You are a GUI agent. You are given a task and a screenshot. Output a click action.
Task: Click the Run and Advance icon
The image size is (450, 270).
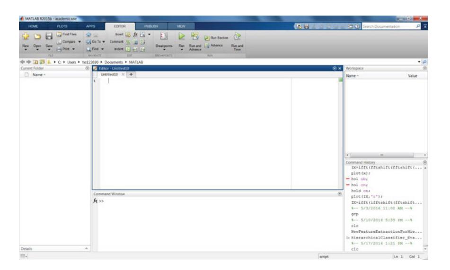pyautogui.click(x=195, y=36)
